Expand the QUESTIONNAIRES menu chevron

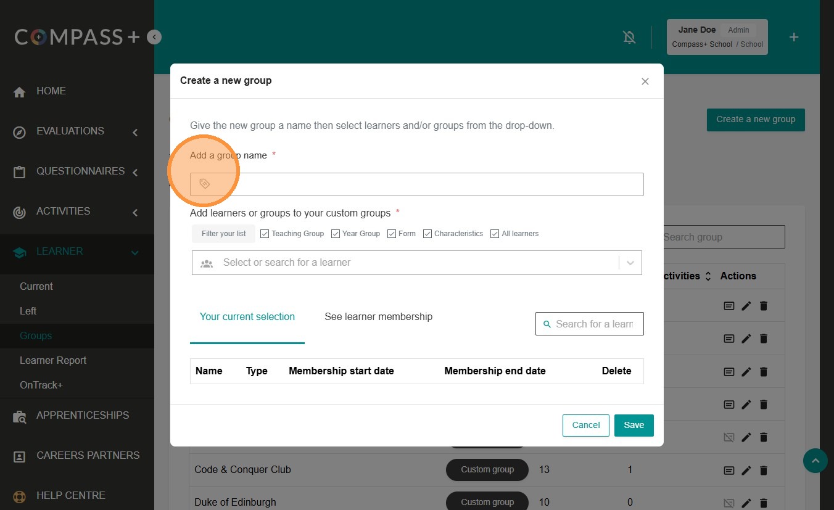click(x=135, y=172)
